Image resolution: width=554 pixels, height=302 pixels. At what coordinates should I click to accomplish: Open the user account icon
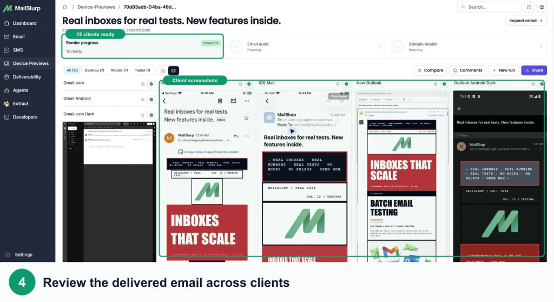542,7
